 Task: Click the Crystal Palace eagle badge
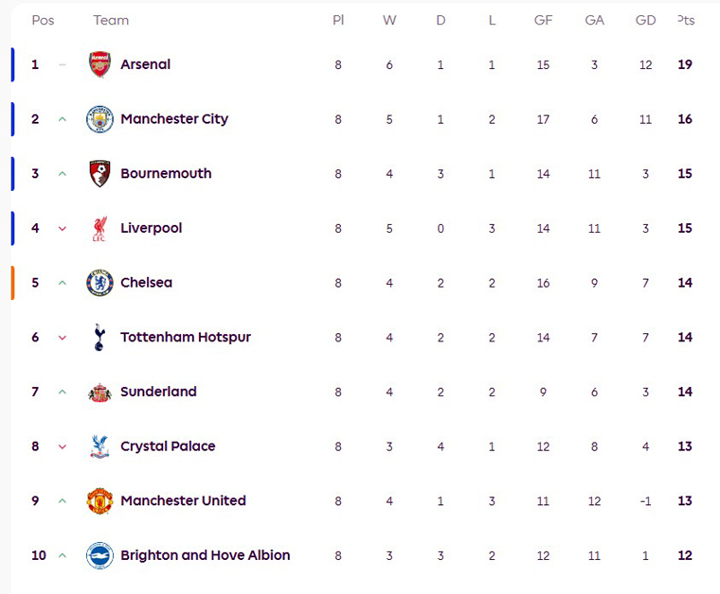(x=99, y=446)
